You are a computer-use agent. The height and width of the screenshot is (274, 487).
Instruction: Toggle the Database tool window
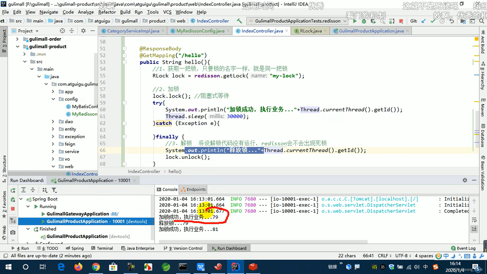coord(483,135)
